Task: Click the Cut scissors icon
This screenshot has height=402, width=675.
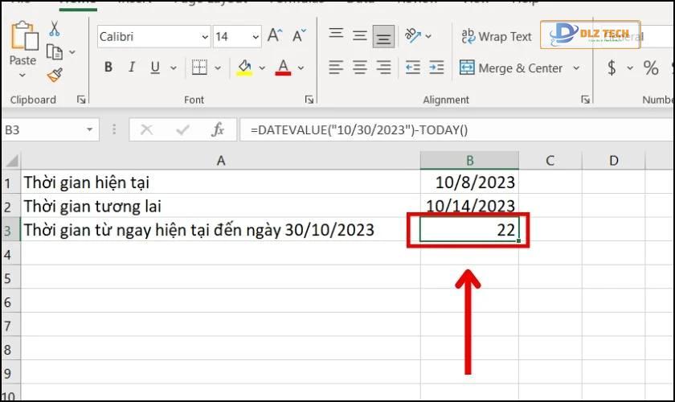Action: pos(55,29)
